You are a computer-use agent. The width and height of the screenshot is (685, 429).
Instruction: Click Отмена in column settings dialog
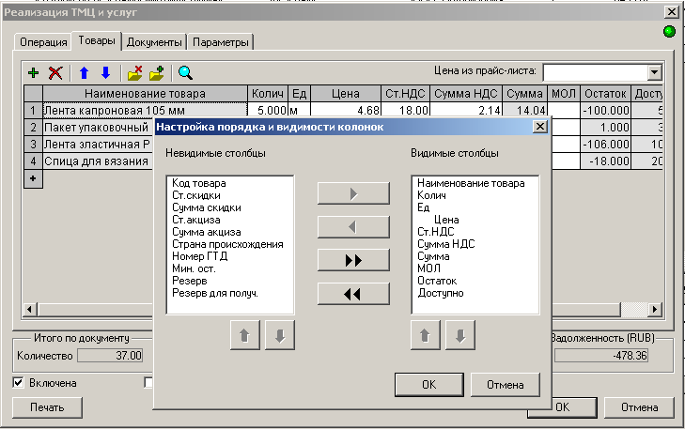tap(505, 385)
